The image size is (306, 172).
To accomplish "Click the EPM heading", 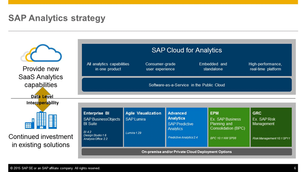I will tap(214, 113).
